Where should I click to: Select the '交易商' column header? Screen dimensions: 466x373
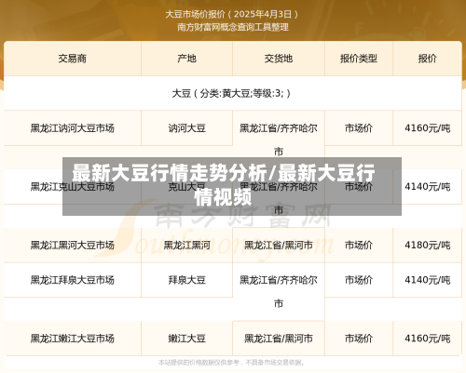[x=73, y=59]
